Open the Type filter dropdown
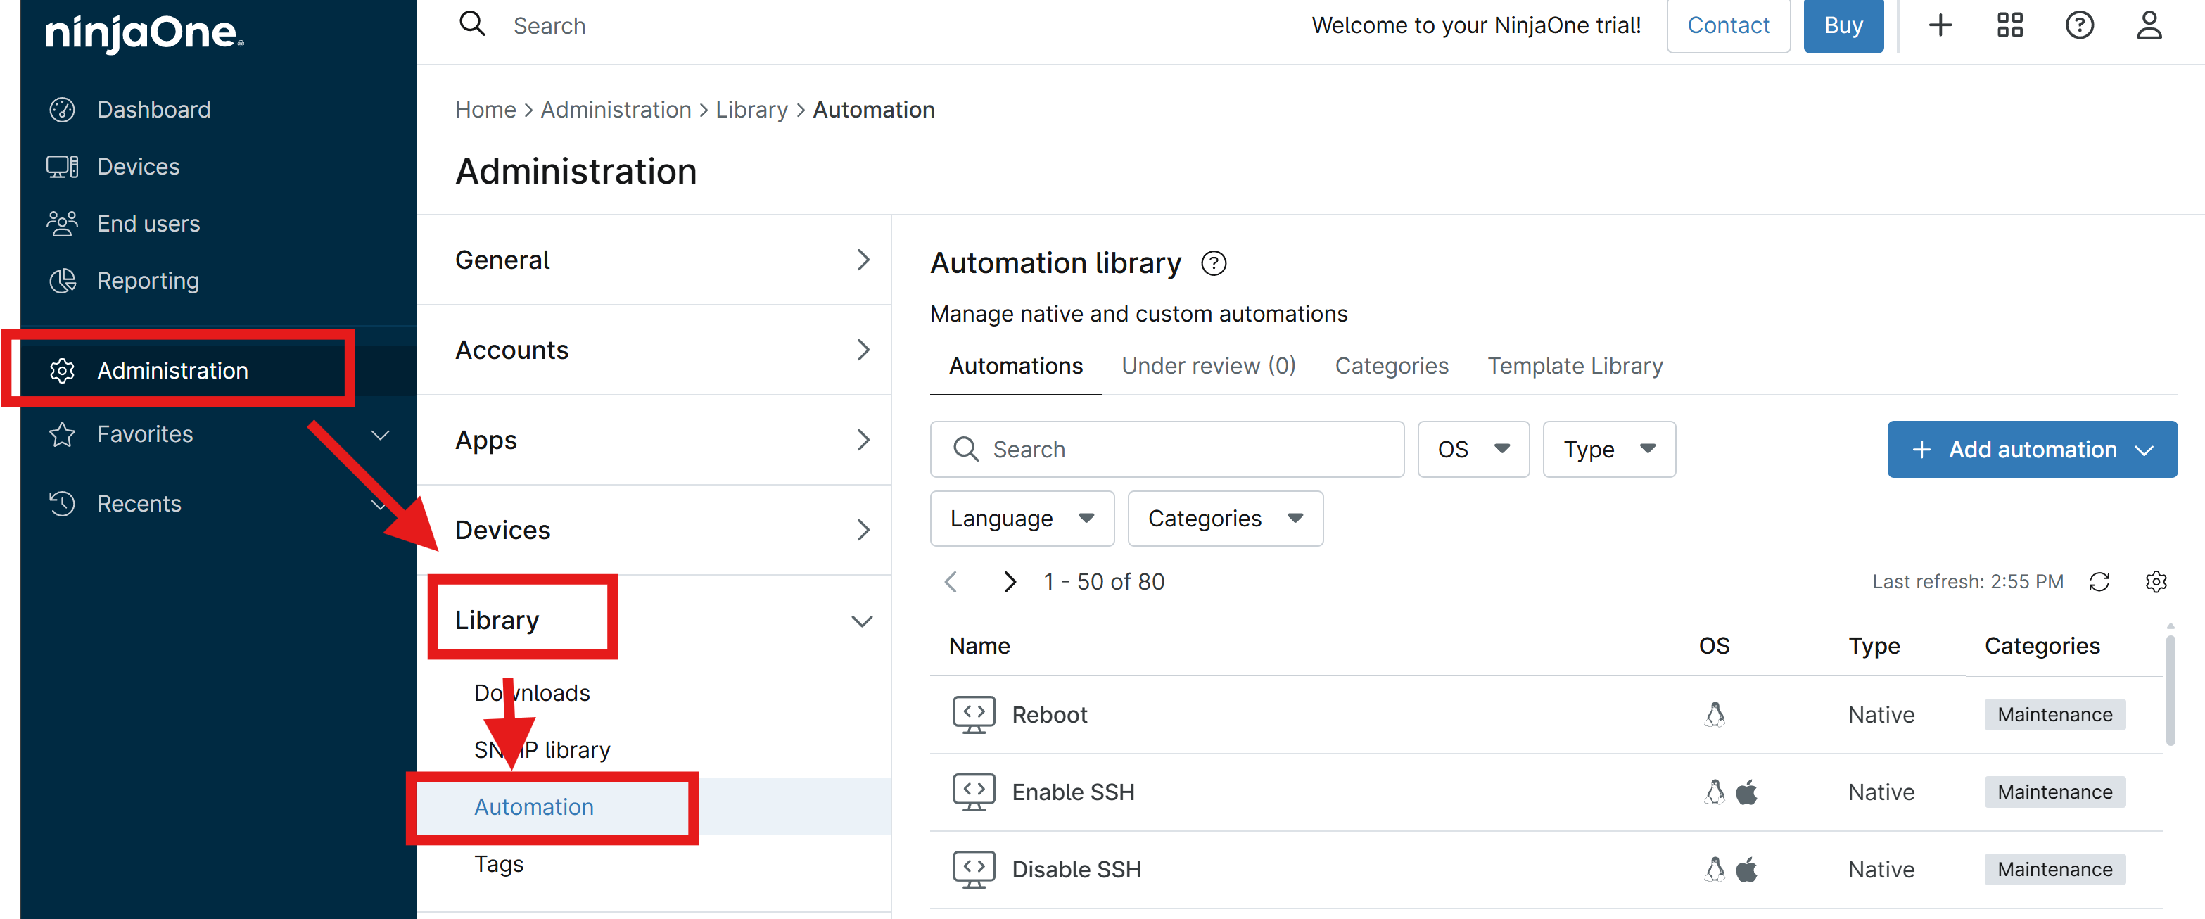 pos(1609,449)
